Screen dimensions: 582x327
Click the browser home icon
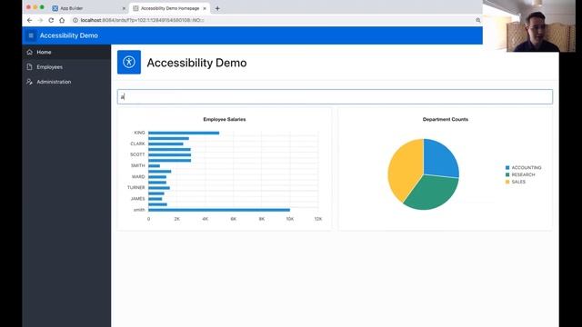(62, 20)
